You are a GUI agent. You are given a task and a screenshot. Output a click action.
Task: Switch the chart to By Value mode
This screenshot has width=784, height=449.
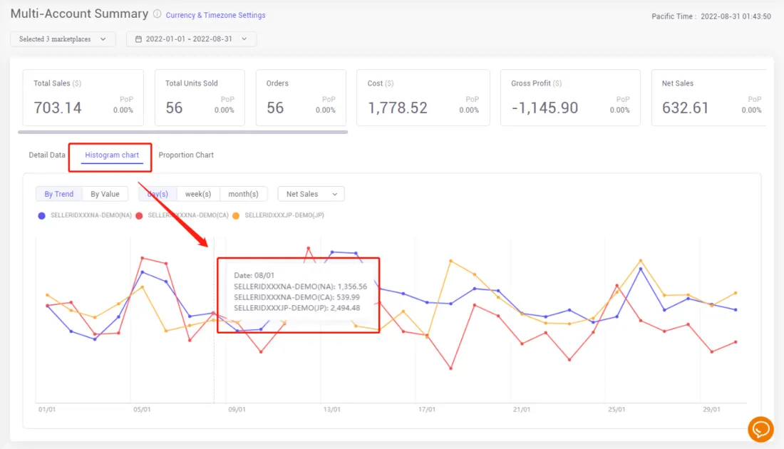tap(105, 193)
